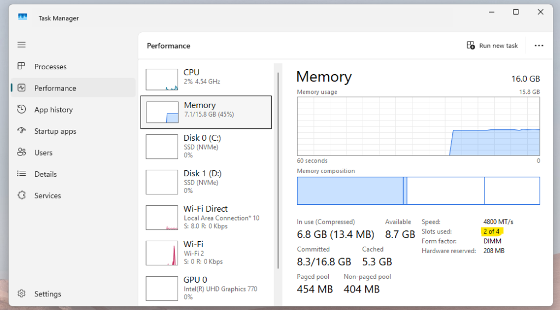Viewport: 560px width, 310px height.
Task: Click the Run new task button
Action: pos(492,46)
